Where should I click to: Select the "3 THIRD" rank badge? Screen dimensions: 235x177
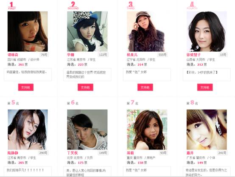pos(131,6)
